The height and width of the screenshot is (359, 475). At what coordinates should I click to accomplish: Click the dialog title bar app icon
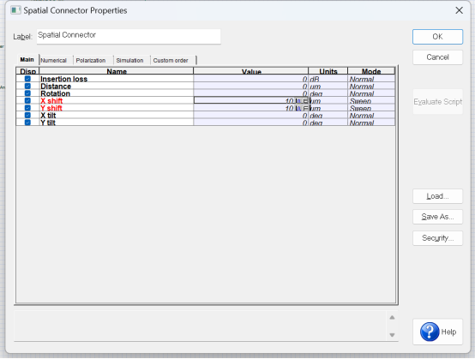(x=15, y=10)
